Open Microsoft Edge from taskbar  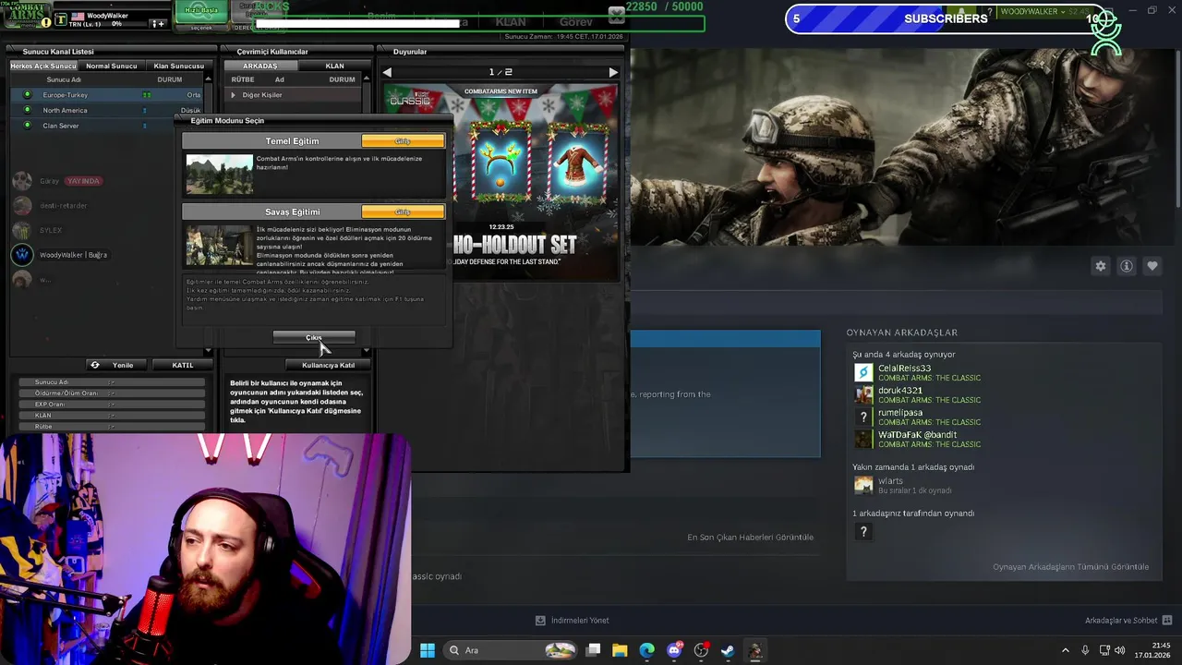[x=646, y=650]
